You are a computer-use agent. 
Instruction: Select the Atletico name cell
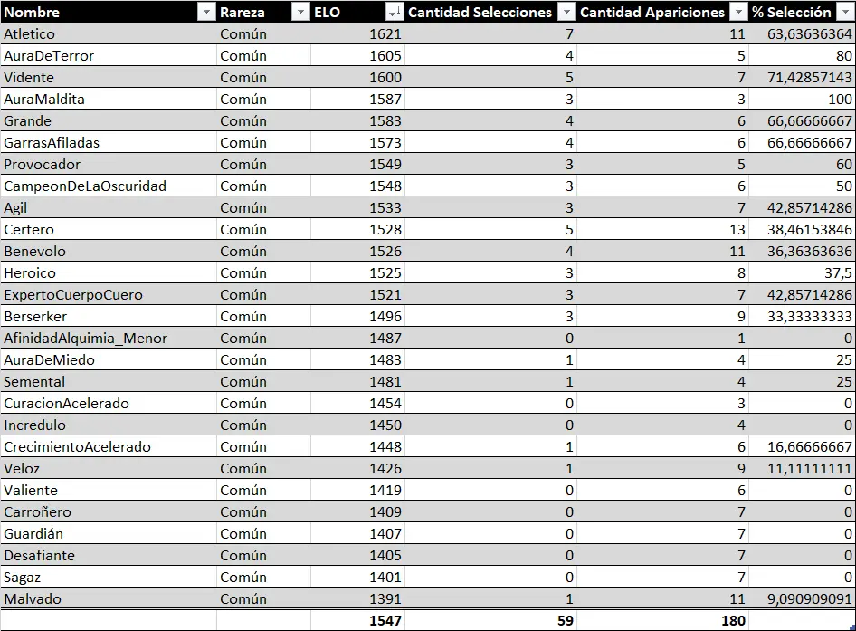tap(109, 34)
